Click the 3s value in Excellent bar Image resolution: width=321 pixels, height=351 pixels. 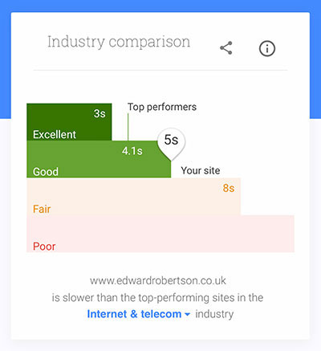[x=100, y=113]
